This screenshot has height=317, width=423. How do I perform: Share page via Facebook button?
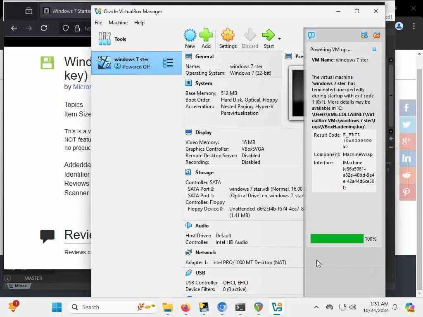point(407,108)
